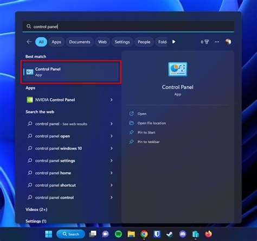This screenshot has width=257, height=241.
Task: Switch to the Apps filter tab
Action: tap(56, 42)
